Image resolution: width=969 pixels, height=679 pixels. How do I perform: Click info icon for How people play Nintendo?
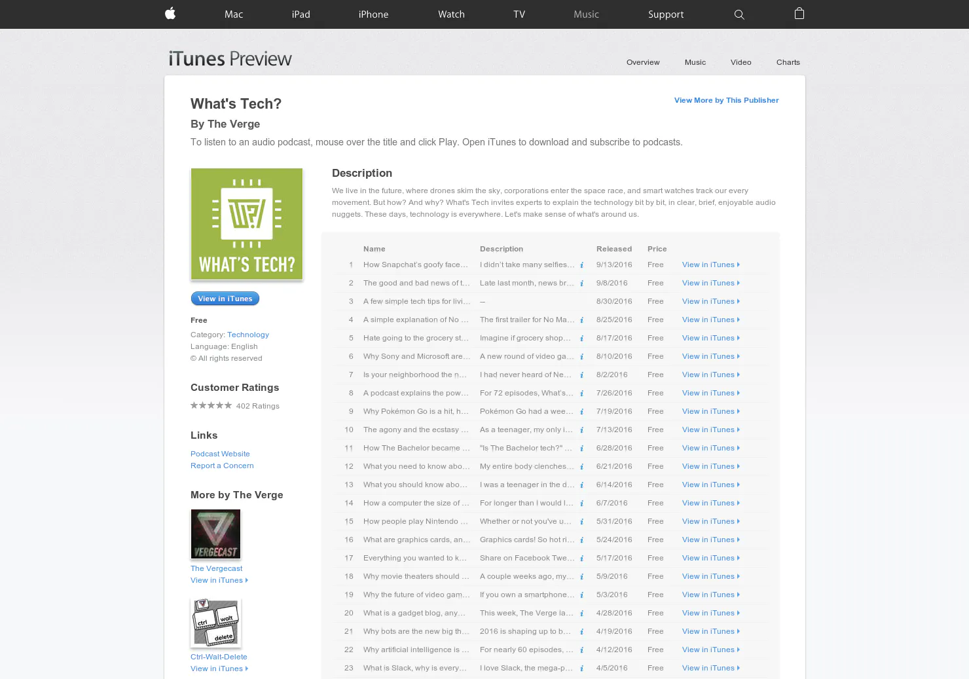581,522
